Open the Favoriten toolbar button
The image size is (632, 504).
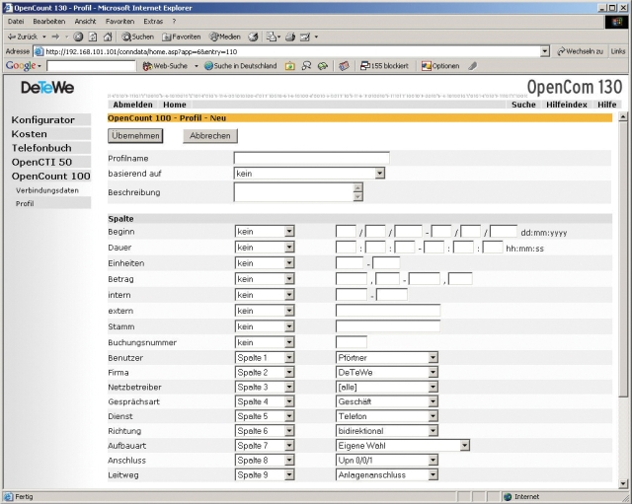point(182,37)
